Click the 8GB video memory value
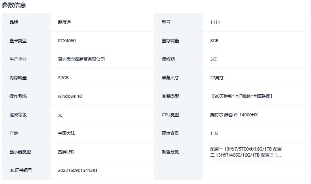This screenshot has width=311, height=184. coord(214,41)
